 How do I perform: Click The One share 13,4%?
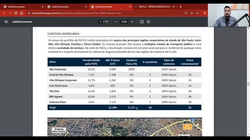(x=91, y=91)
